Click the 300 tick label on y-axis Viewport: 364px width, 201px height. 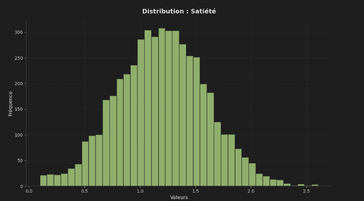pos(19,32)
